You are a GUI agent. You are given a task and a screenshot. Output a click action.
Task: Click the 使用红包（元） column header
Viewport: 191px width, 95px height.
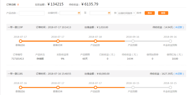(175, 55)
